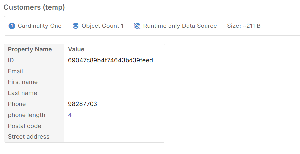Open the blue phone length value 4
The image size is (300, 154).
click(x=70, y=115)
